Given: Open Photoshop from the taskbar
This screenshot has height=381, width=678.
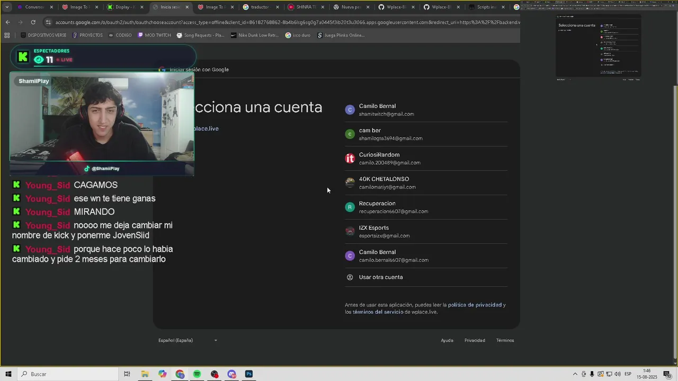Looking at the screenshot, I should pyautogui.click(x=249, y=374).
